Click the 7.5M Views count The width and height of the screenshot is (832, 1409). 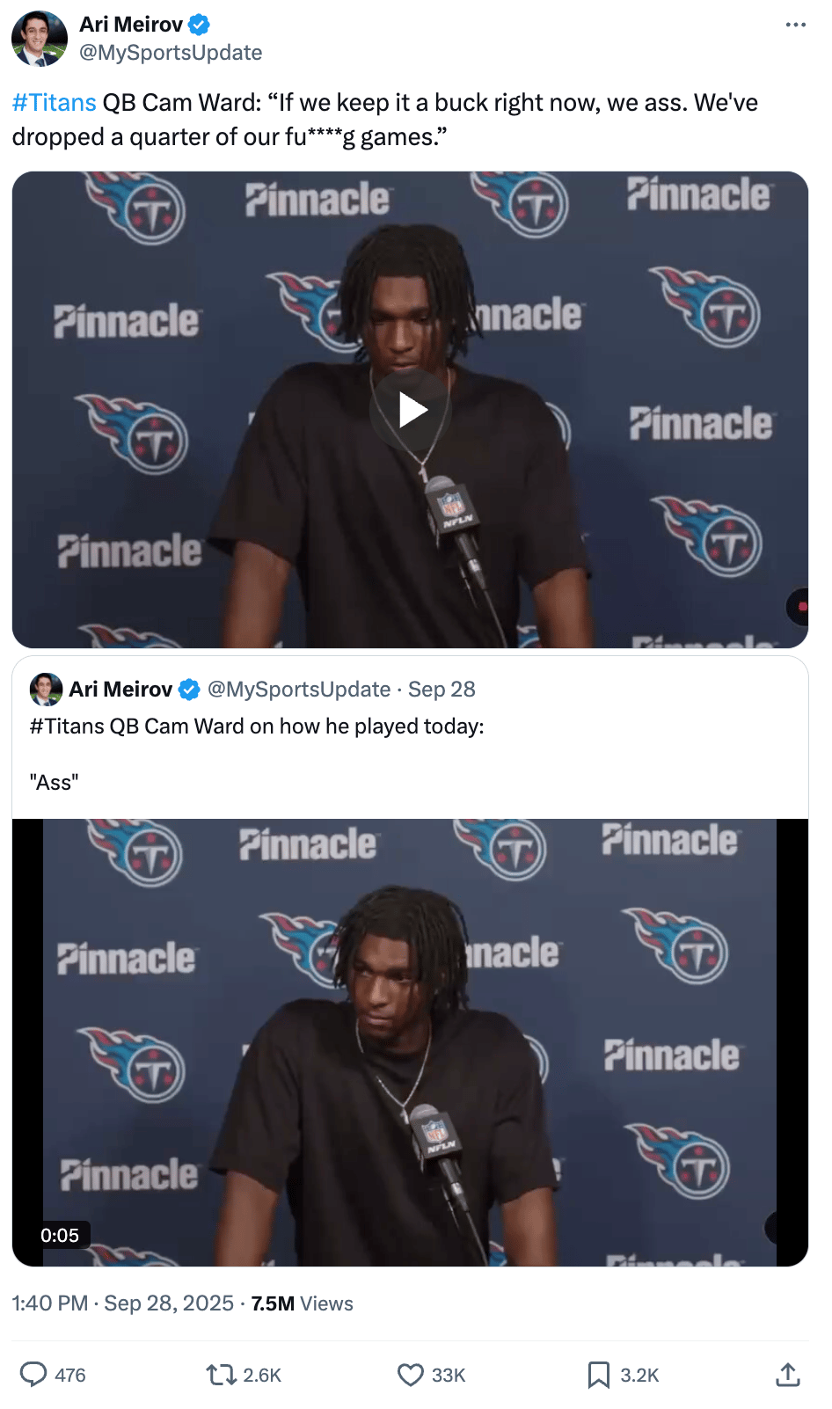pos(302,1303)
